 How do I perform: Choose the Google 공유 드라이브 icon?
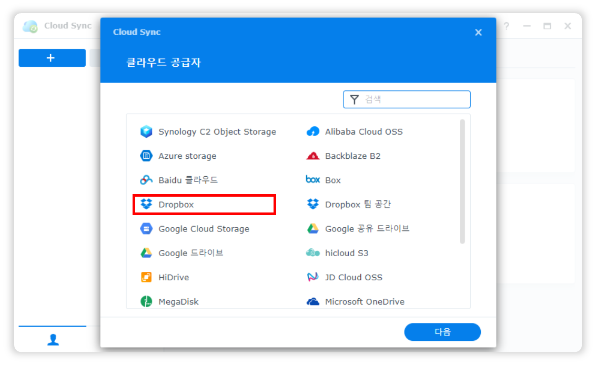[x=313, y=228]
